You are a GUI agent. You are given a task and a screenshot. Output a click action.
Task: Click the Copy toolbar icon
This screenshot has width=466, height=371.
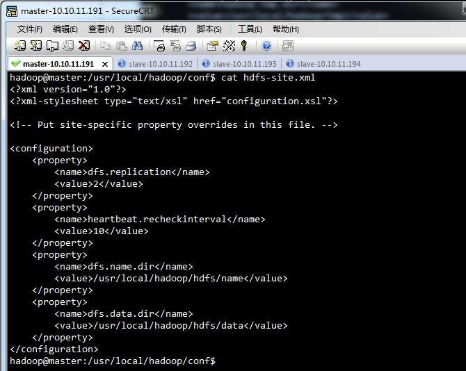[105, 46]
